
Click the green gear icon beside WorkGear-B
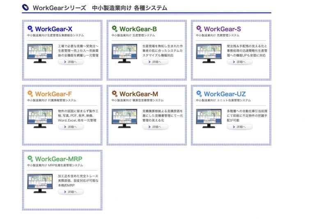(115, 28)
